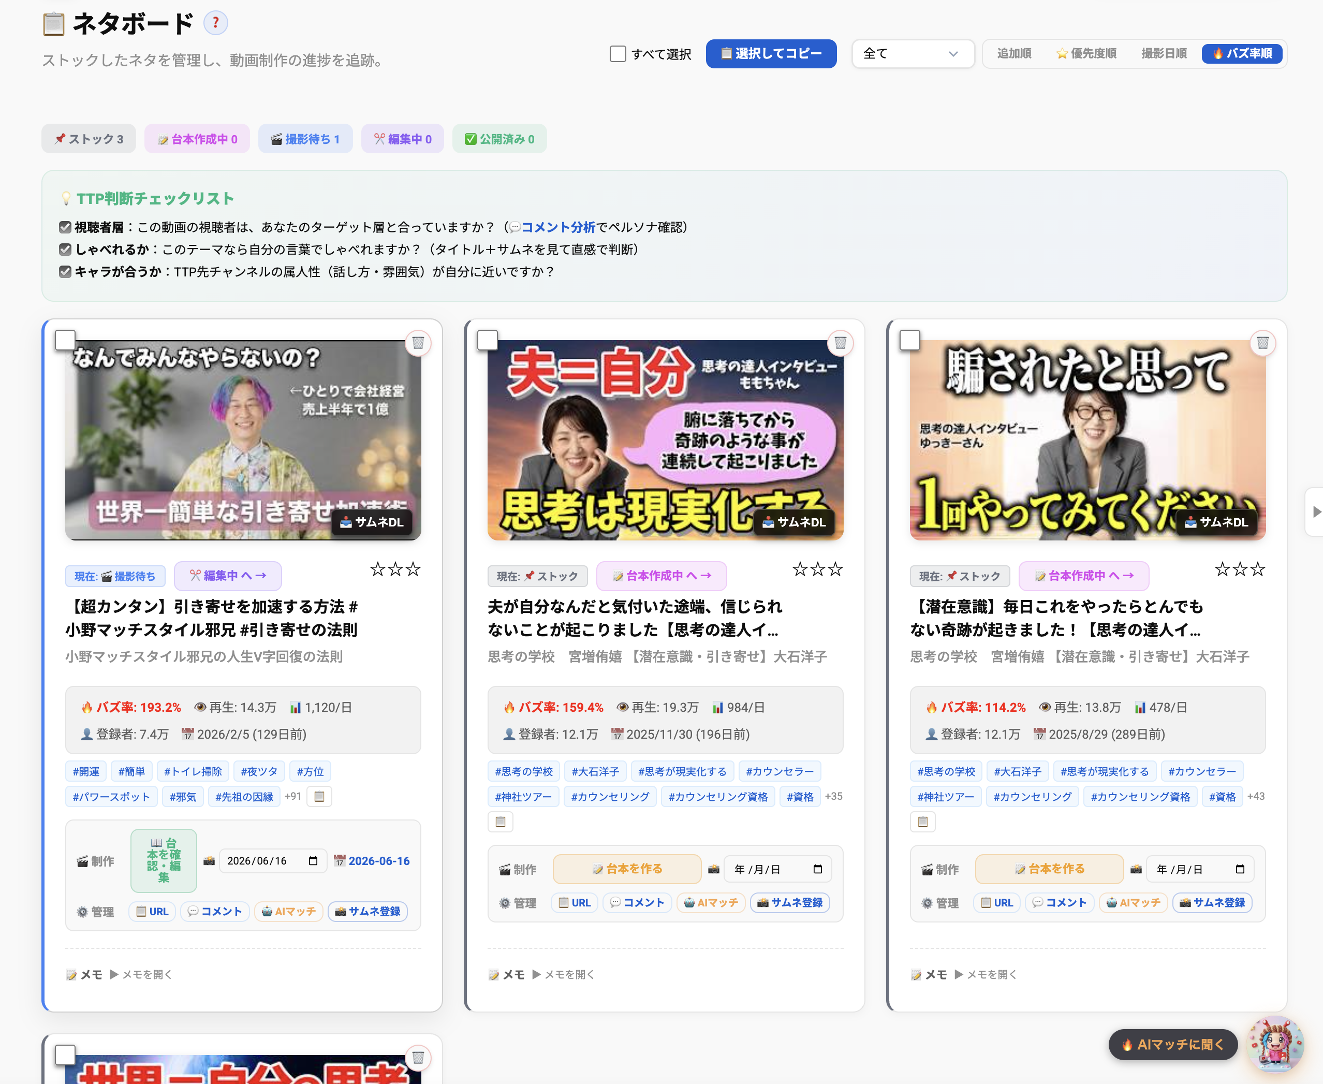1323x1084 pixels.
Task: Expand メモを開く on the first card
Action: pos(141,974)
